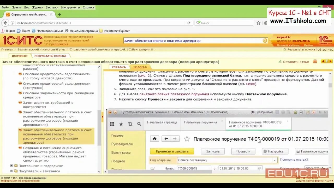The width and height of the screenshot is (334, 188).
Task: Click the printer icon near Оставить отзыв
Action: click(x=315, y=62)
